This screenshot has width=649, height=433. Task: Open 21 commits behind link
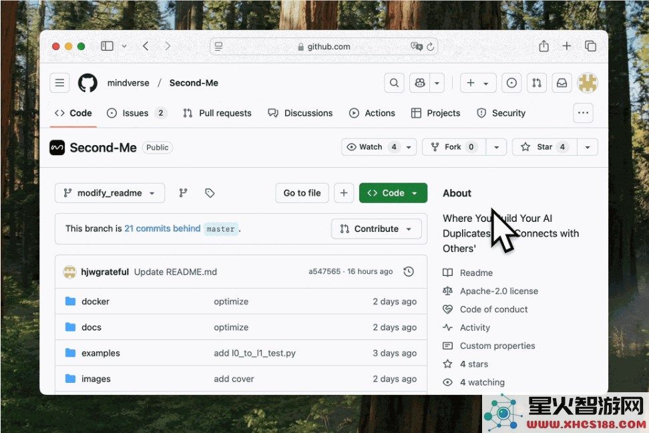pyautogui.click(x=162, y=229)
